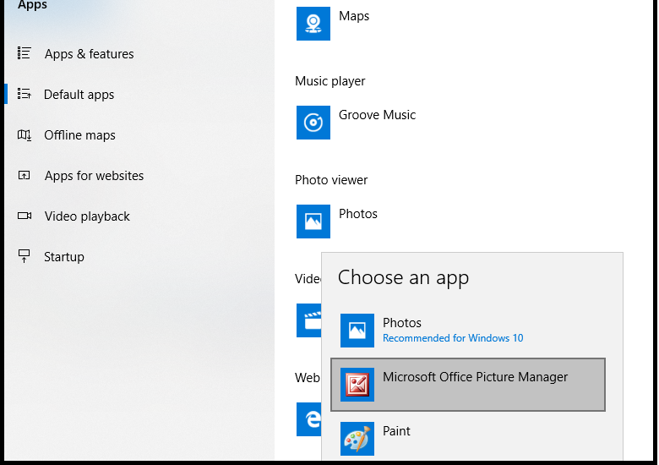Image resolution: width=659 pixels, height=465 pixels.
Task: Open the Apps & features list icon
Action: [x=24, y=53]
